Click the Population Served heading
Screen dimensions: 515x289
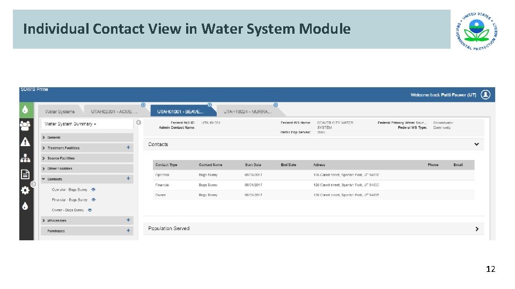[169, 229]
